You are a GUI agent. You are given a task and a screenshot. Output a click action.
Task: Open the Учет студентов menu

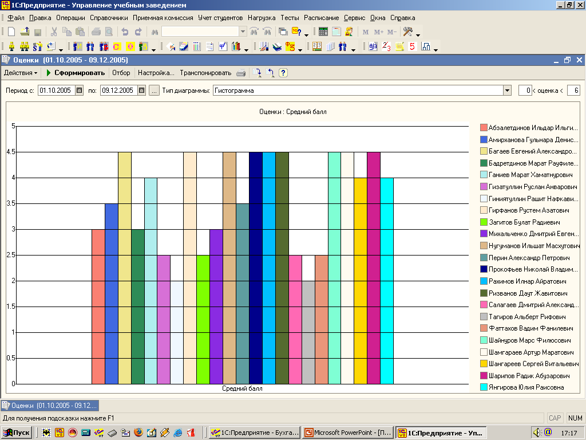click(x=220, y=18)
